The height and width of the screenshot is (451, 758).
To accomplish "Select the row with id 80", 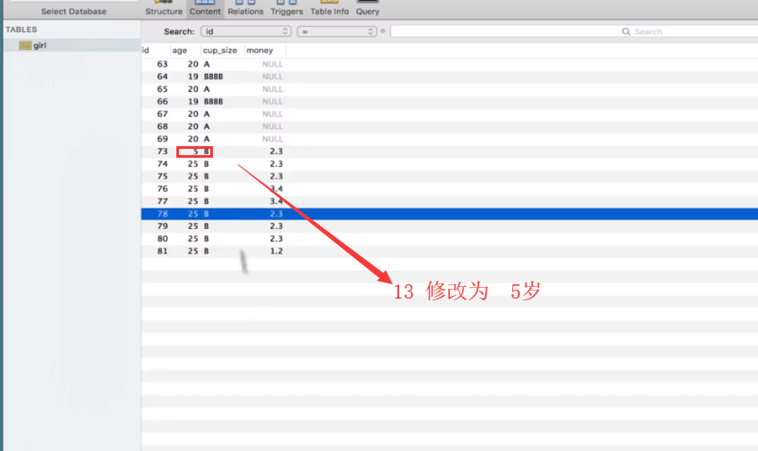I will (x=450, y=239).
